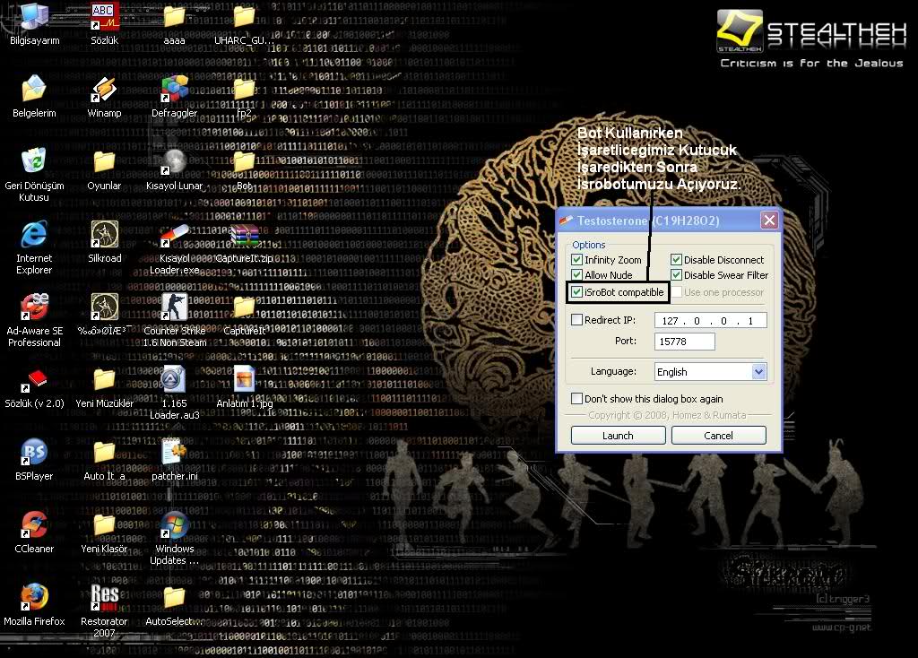Screen dimensions: 918x658
Task: Click the Cancel button
Action: point(718,436)
